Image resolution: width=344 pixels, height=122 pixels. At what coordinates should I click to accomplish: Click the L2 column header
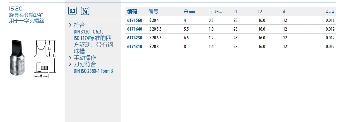260,12
